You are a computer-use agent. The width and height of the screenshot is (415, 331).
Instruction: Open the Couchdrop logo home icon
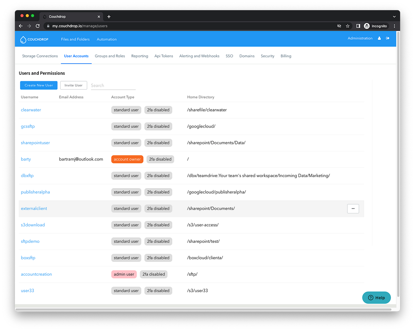(x=23, y=39)
